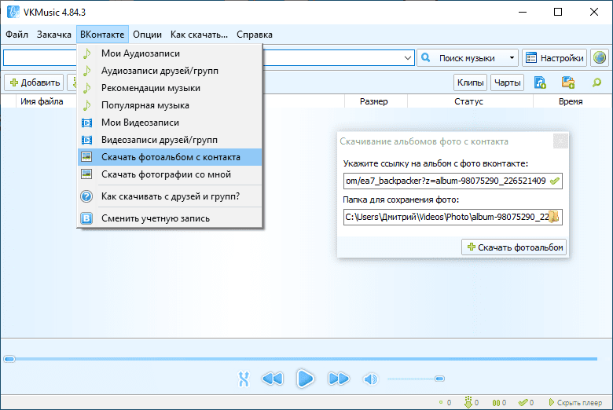Expand the search field dropdown arrow
Screen dimensions: 613x410
[407, 58]
